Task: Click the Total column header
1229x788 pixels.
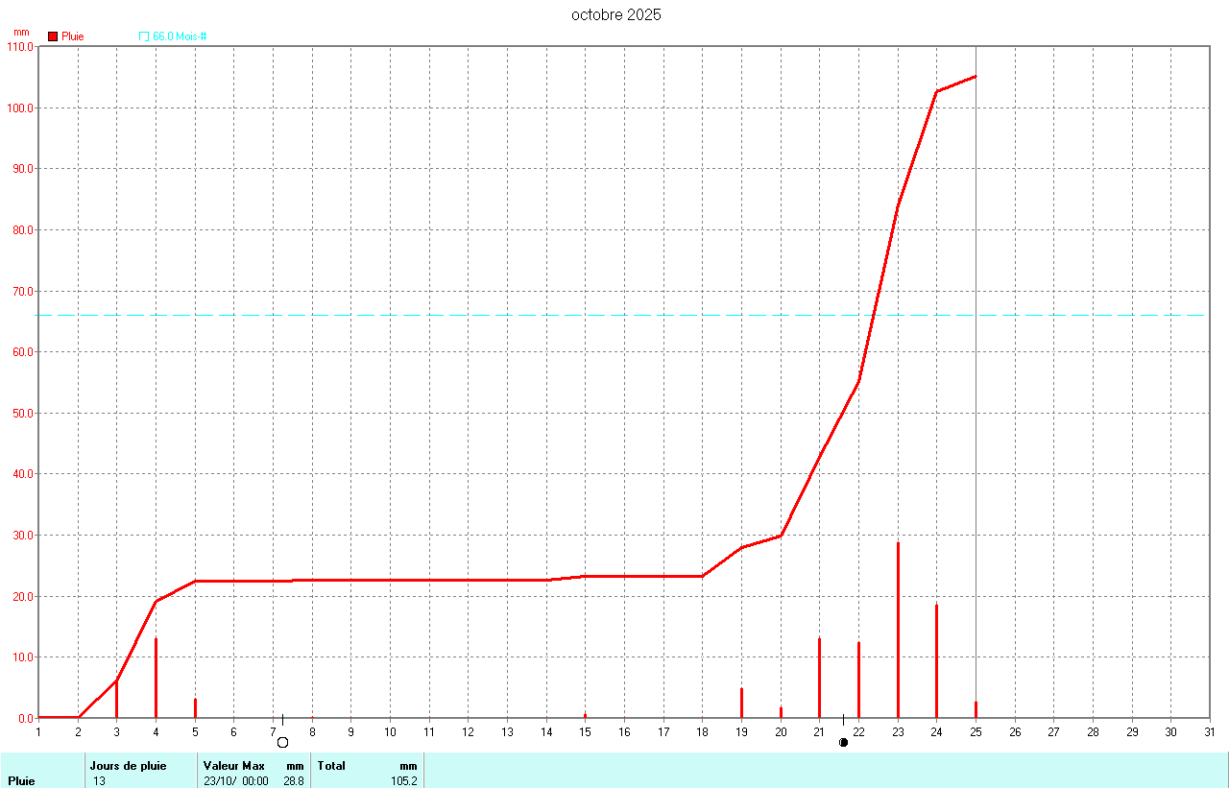Action: point(331,766)
